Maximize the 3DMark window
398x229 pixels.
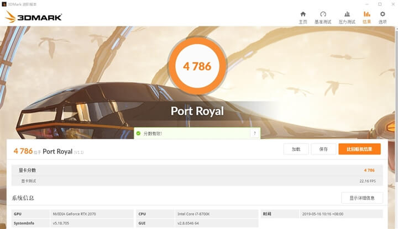point(380,4)
